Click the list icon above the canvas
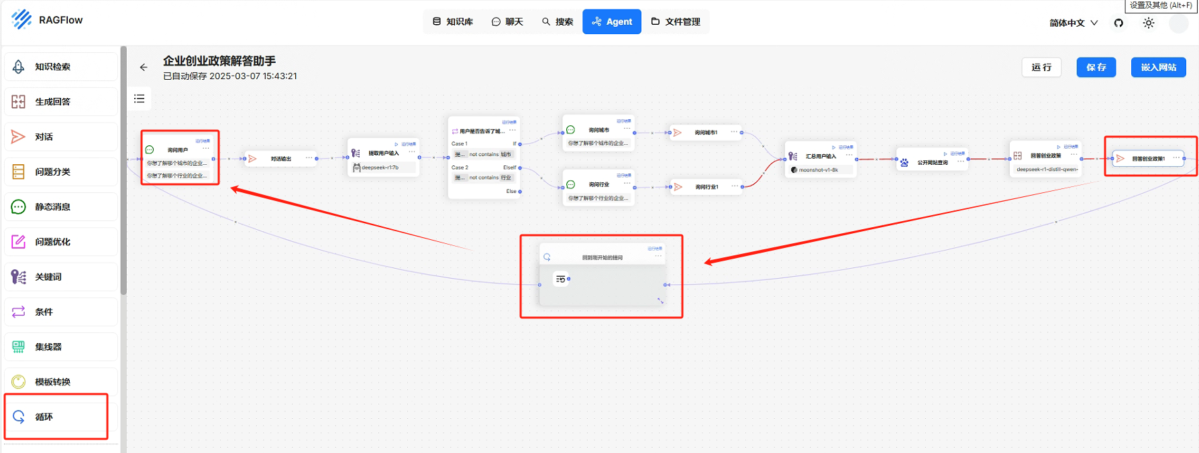This screenshot has width=1199, height=453. [140, 99]
